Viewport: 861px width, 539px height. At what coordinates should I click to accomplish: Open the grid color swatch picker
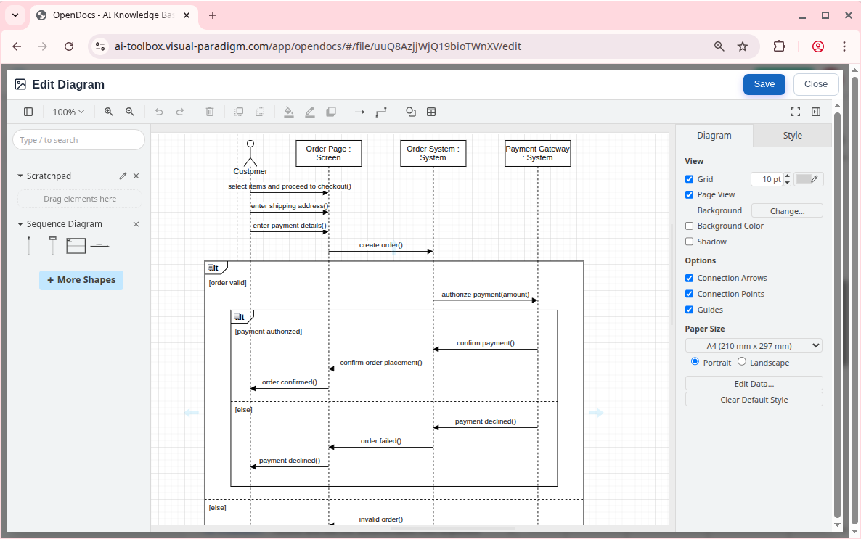808,179
